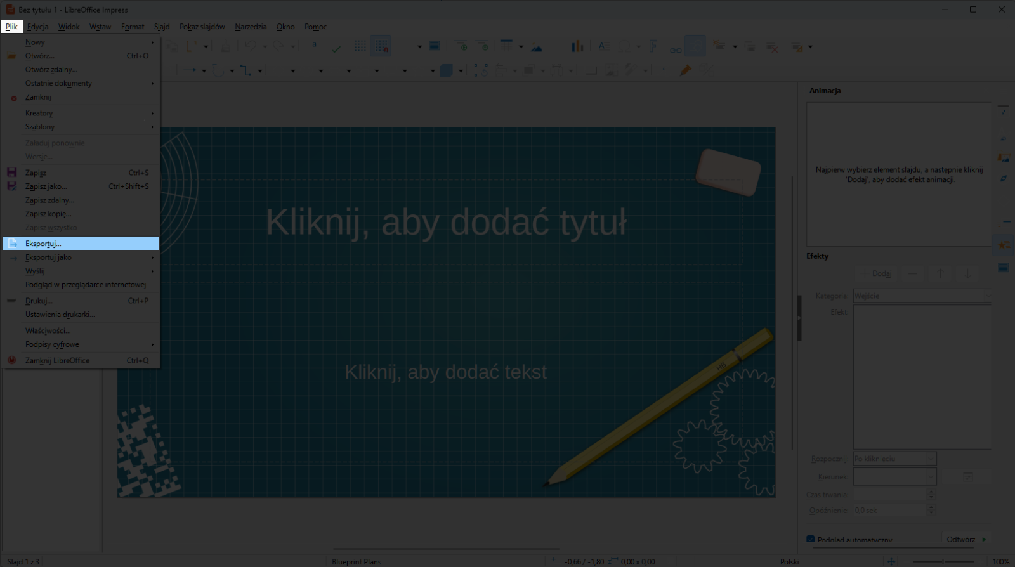Click Blueprint Plans in status bar

(x=357, y=561)
